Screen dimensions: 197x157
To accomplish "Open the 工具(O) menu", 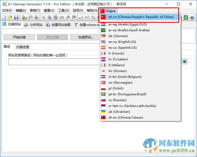I will point(64,11).
